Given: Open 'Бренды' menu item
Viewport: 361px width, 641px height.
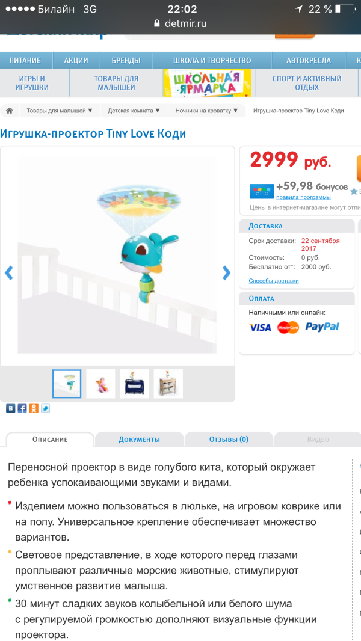Looking at the screenshot, I should coord(126,61).
